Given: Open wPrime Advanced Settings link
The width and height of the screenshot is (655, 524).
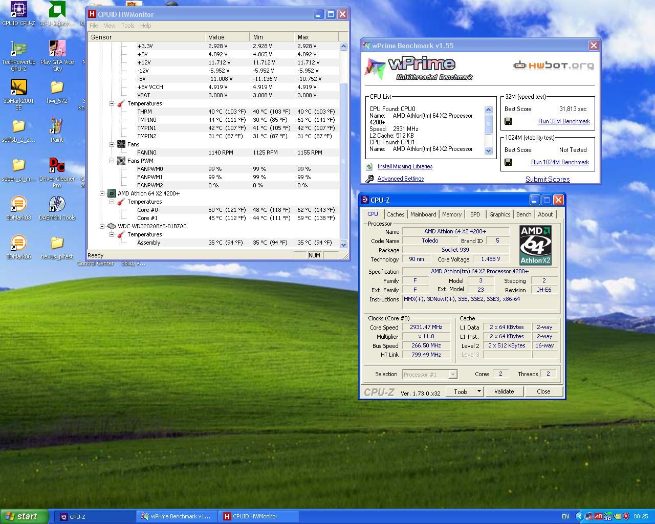Looking at the screenshot, I should [x=400, y=179].
